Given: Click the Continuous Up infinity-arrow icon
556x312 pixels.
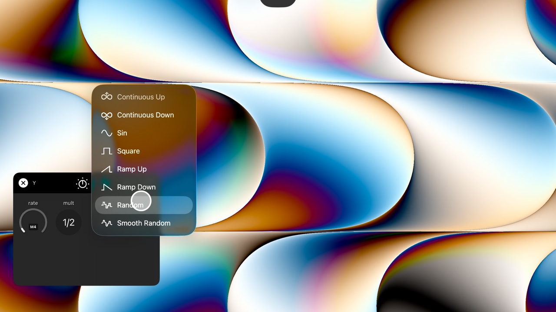Looking at the screenshot, I should (106, 97).
